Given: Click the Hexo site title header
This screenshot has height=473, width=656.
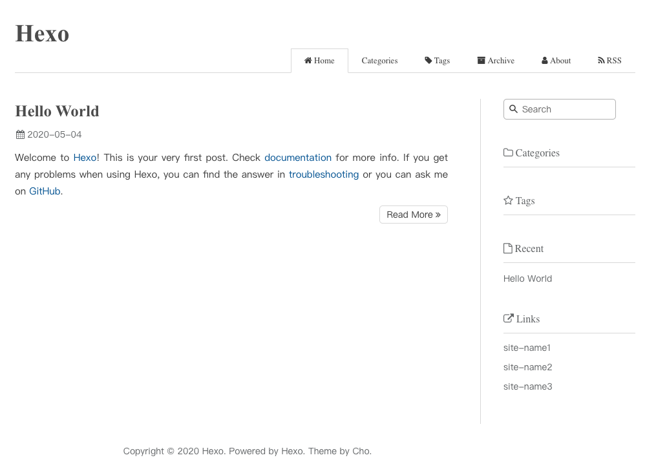Looking at the screenshot, I should [42, 34].
